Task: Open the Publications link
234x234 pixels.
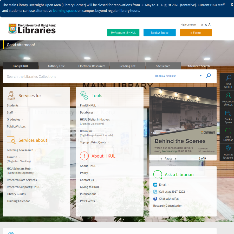Action: pyautogui.click(x=88, y=194)
